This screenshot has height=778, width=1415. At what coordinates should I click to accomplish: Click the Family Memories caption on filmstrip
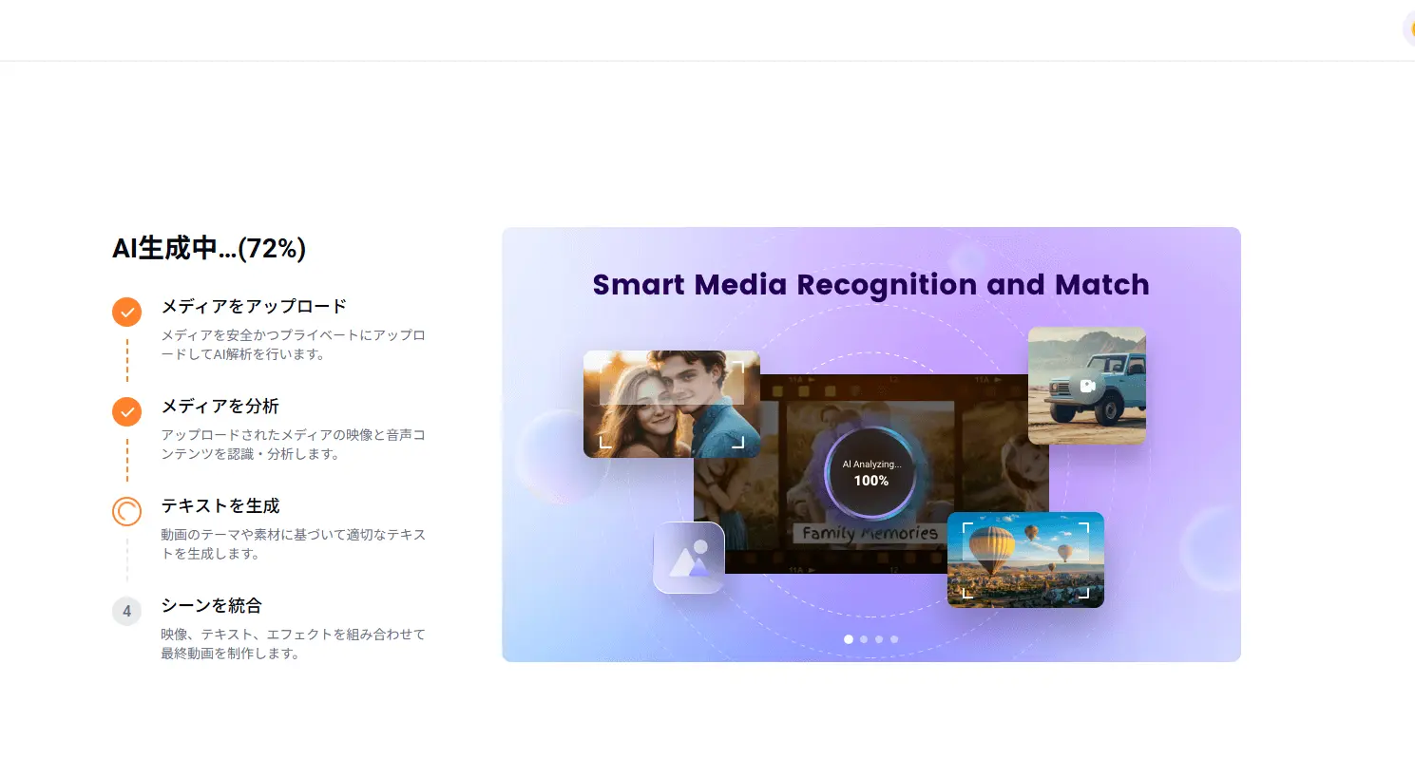870,534
